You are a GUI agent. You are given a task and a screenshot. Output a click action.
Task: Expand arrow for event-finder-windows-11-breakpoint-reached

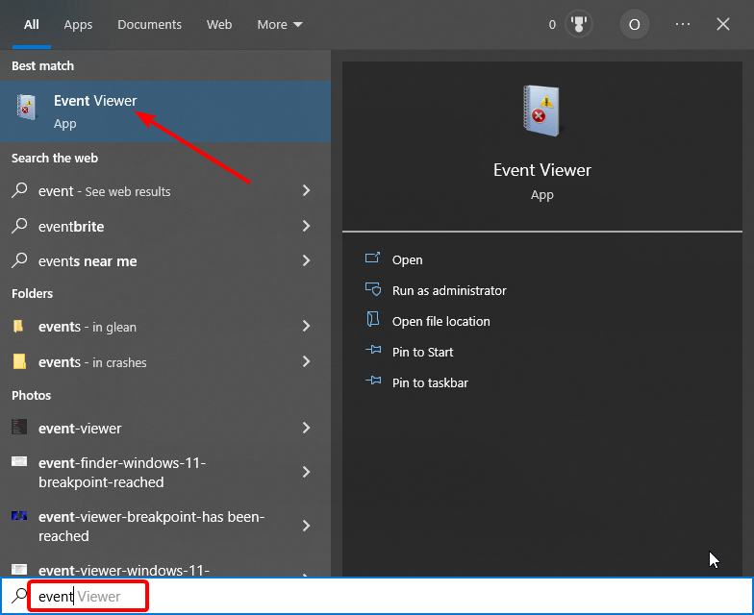coord(306,472)
